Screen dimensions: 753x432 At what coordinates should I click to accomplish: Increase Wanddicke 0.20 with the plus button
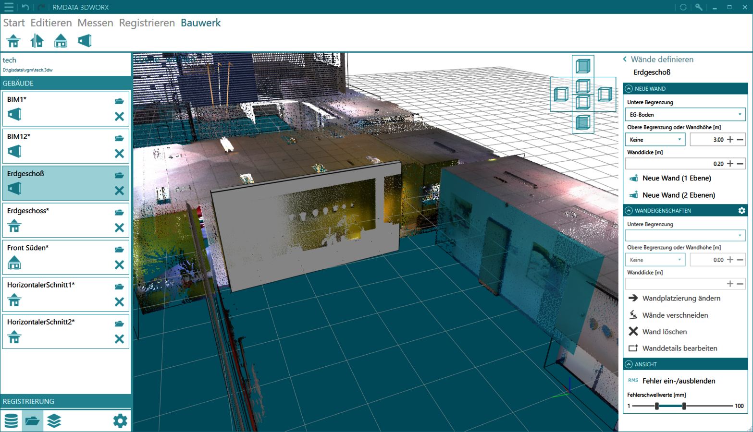pos(730,164)
